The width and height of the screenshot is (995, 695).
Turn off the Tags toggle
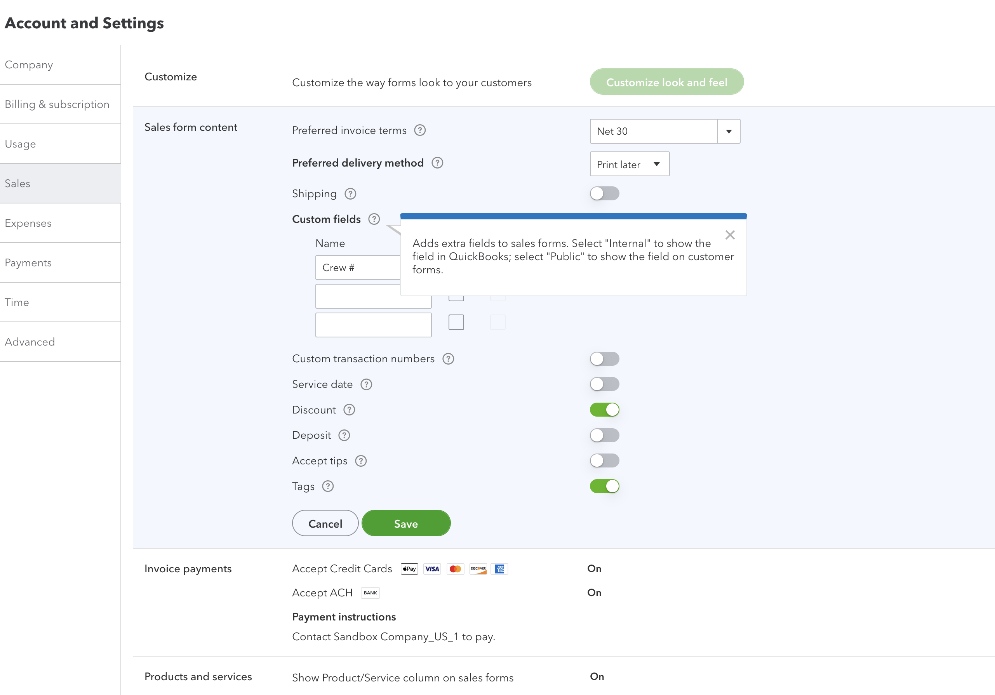coord(605,486)
